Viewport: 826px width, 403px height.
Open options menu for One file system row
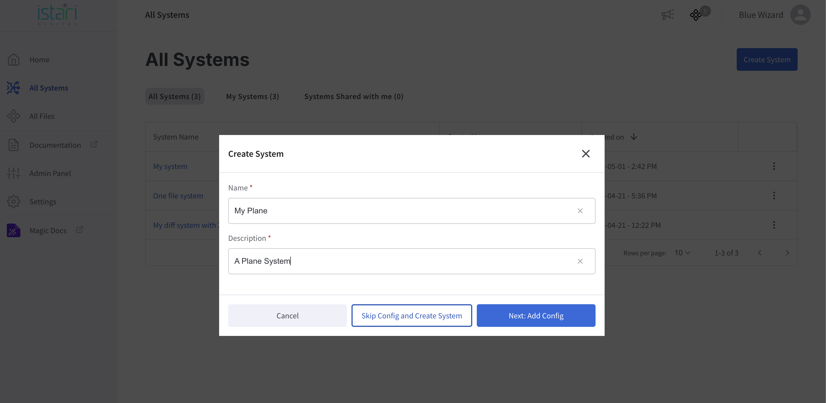coord(774,196)
